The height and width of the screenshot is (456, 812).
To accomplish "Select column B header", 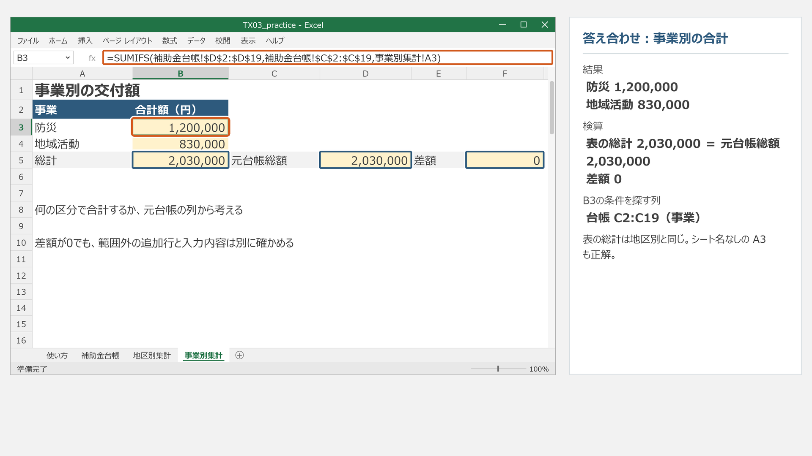I will tap(181, 73).
